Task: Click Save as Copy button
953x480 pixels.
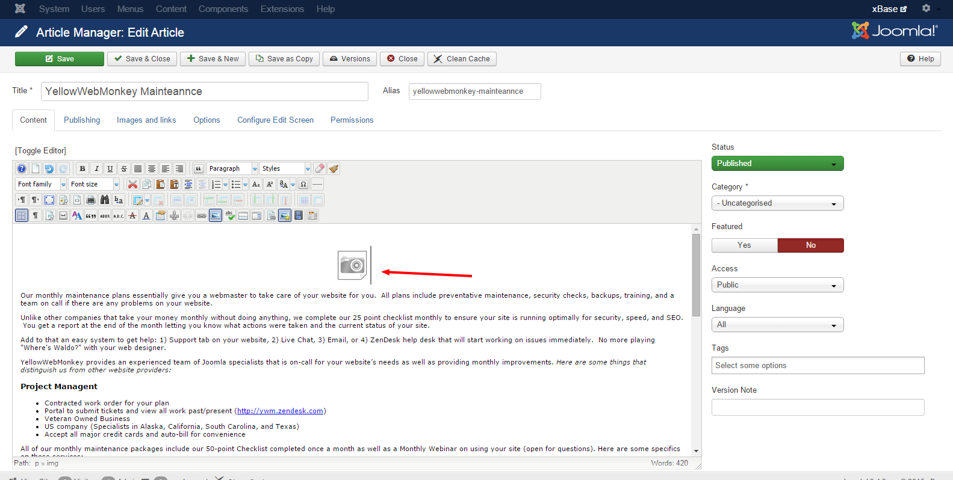Action: coord(284,59)
